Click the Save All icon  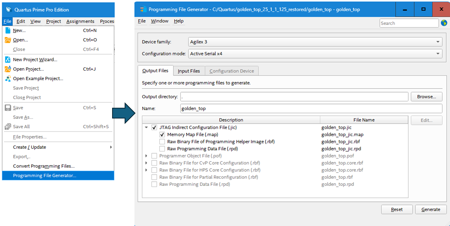pyautogui.click(x=8, y=127)
